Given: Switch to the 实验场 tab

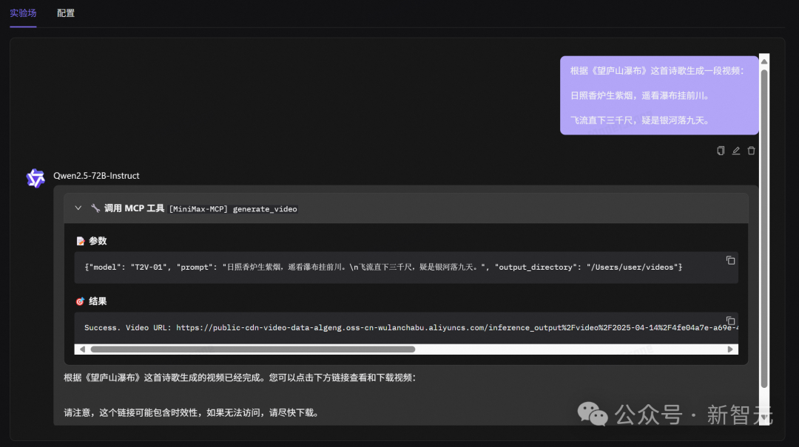Looking at the screenshot, I should point(23,13).
